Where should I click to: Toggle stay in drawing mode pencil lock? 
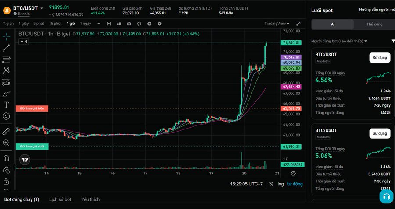click(6, 170)
